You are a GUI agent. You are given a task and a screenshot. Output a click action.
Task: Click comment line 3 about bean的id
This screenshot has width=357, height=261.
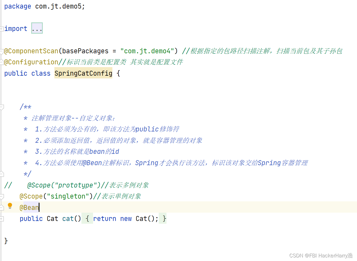point(77,152)
